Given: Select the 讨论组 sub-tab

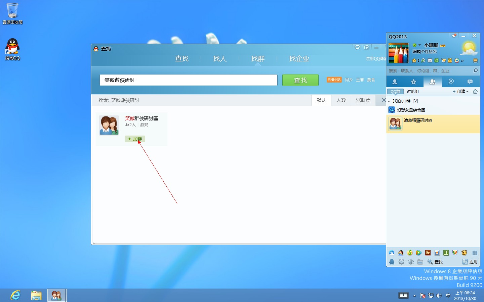Looking at the screenshot, I should click(x=412, y=92).
